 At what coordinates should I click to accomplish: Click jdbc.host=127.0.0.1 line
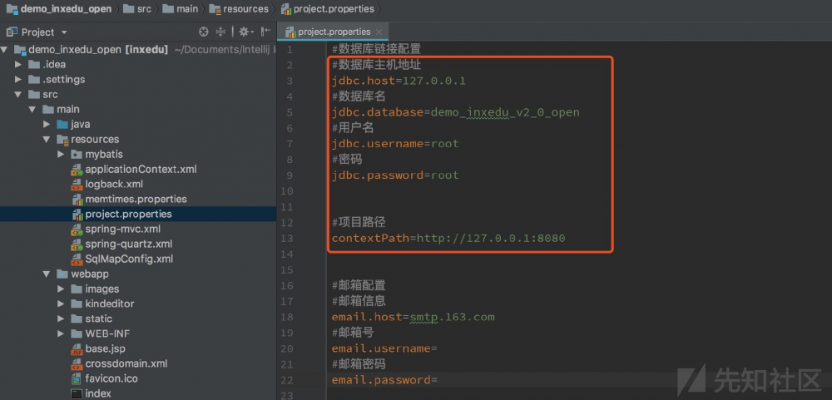399,81
